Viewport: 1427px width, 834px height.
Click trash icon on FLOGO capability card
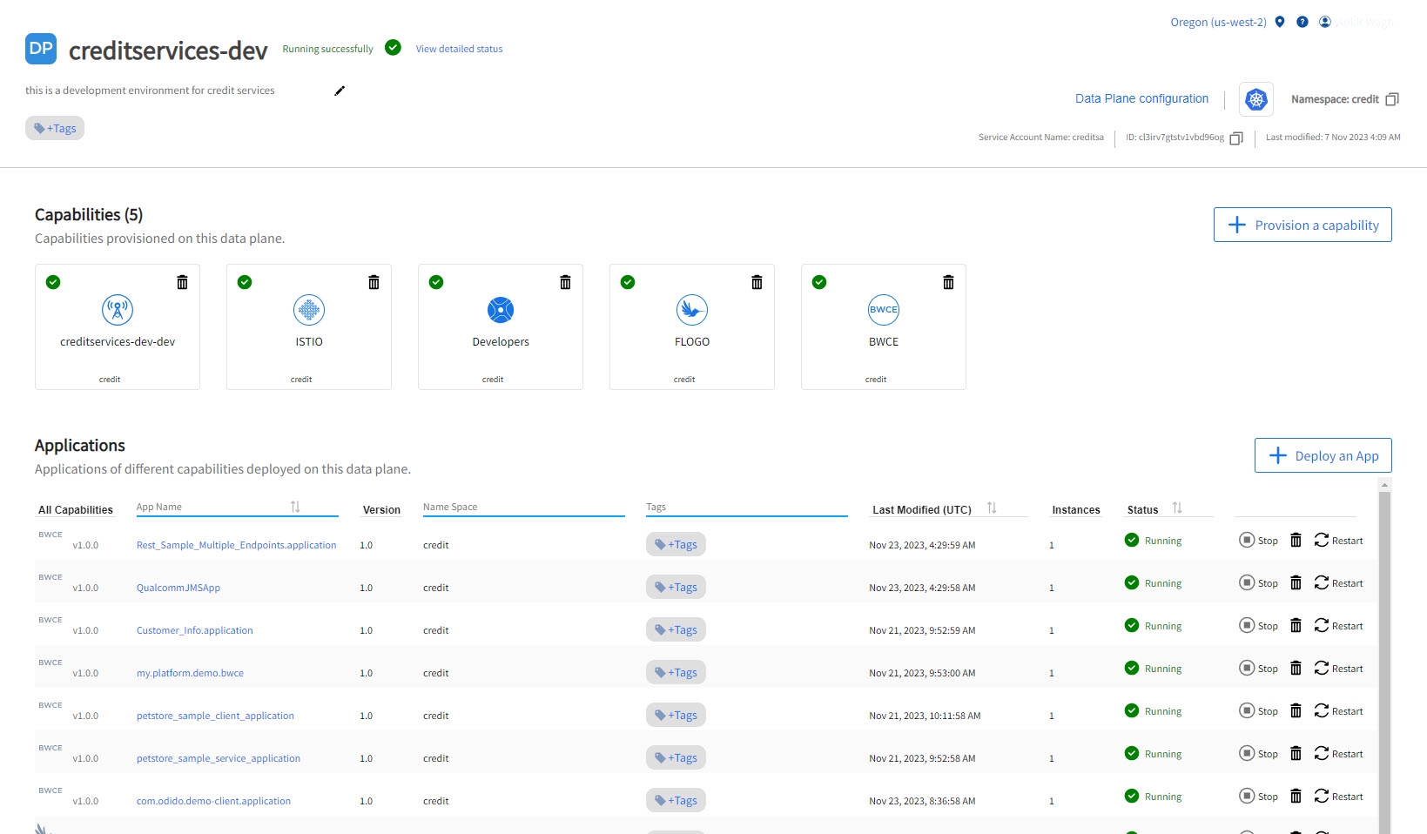(x=757, y=282)
